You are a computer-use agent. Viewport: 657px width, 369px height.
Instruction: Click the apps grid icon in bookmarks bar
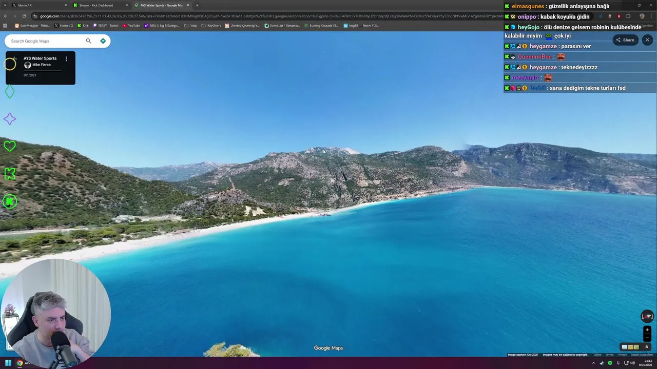pyautogui.click(x=5, y=26)
